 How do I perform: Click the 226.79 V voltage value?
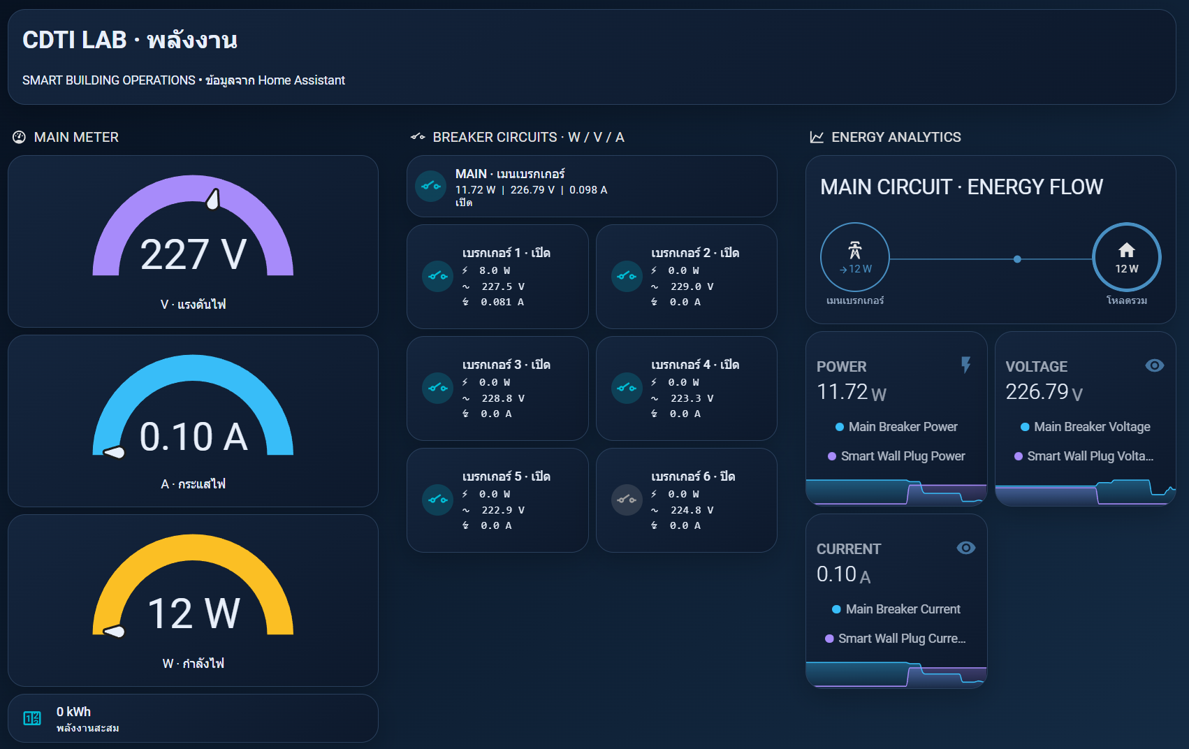point(1044,392)
